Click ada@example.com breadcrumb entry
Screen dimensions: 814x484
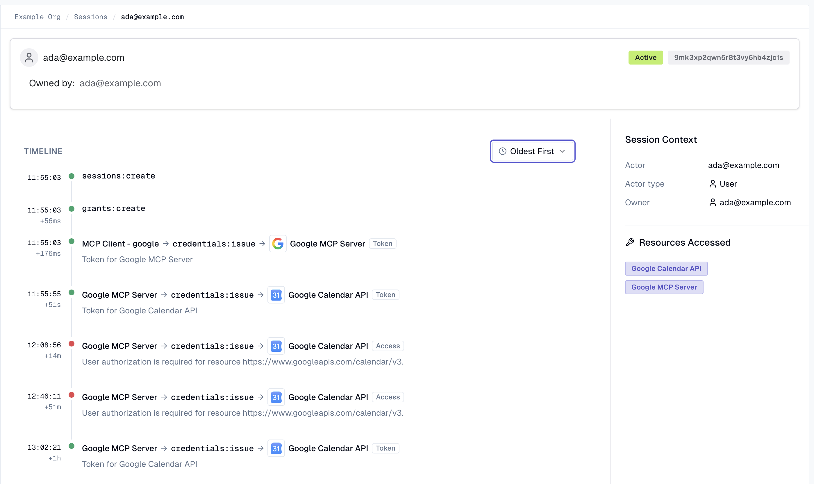click(152, 17)
